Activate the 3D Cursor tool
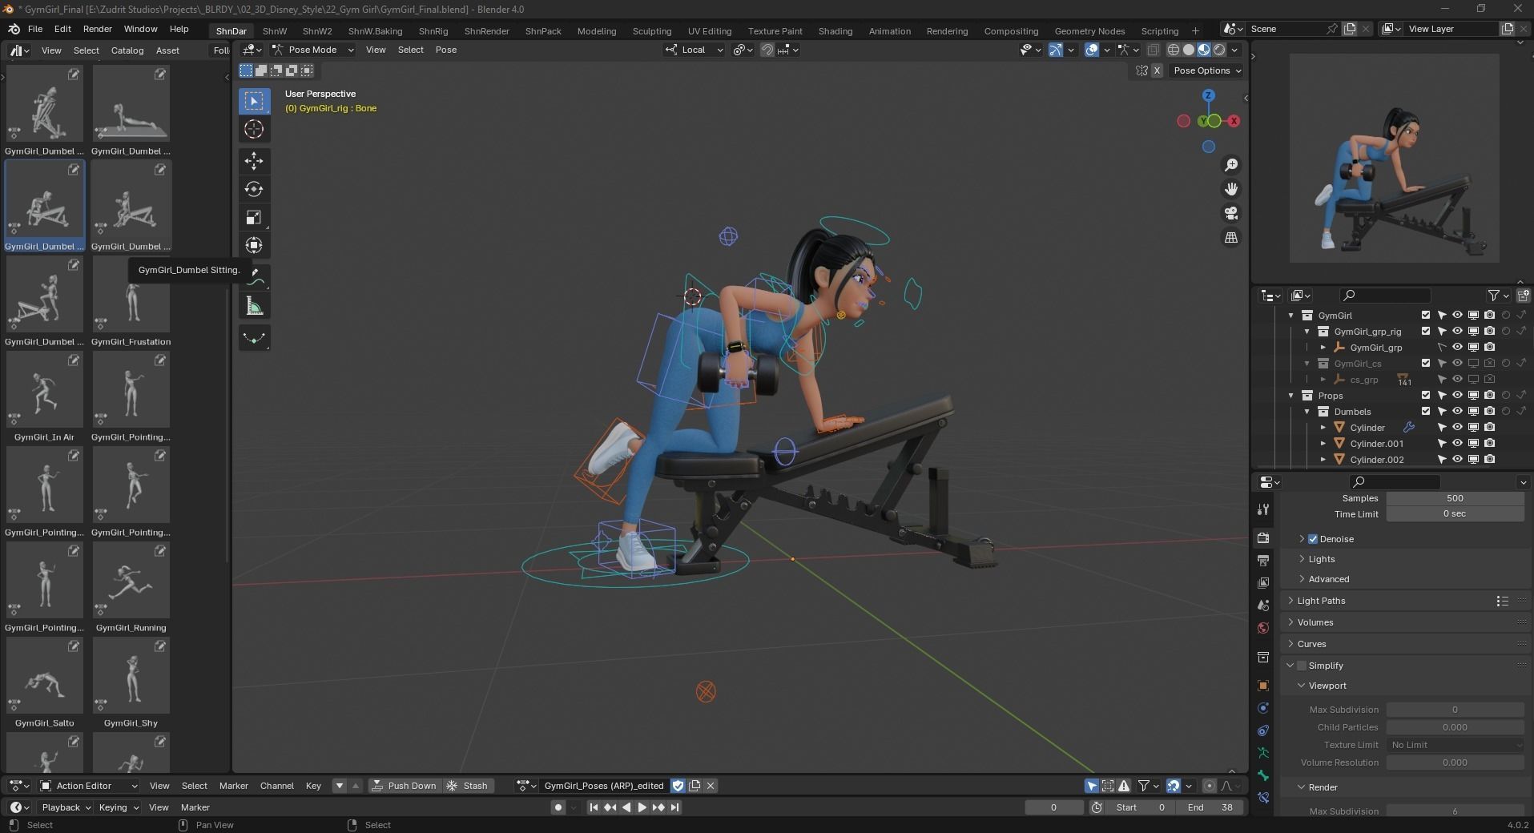1534x833 pixels. pos(254,129)
